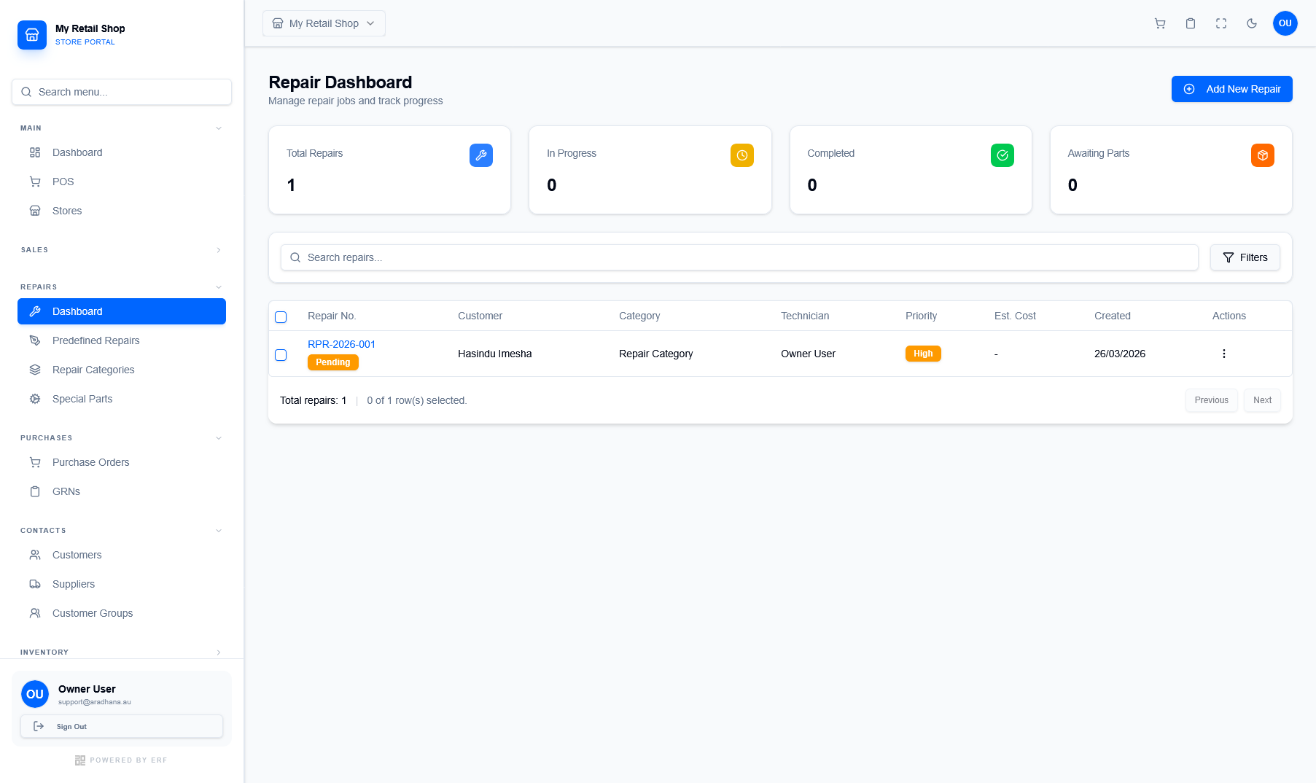This screenshot has width=1316, height=783.
Task: Click the High priority badge
Action: click(923, 354)
